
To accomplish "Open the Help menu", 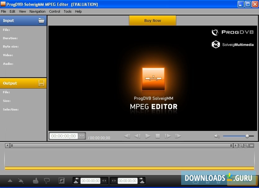I will pos(78,11).
